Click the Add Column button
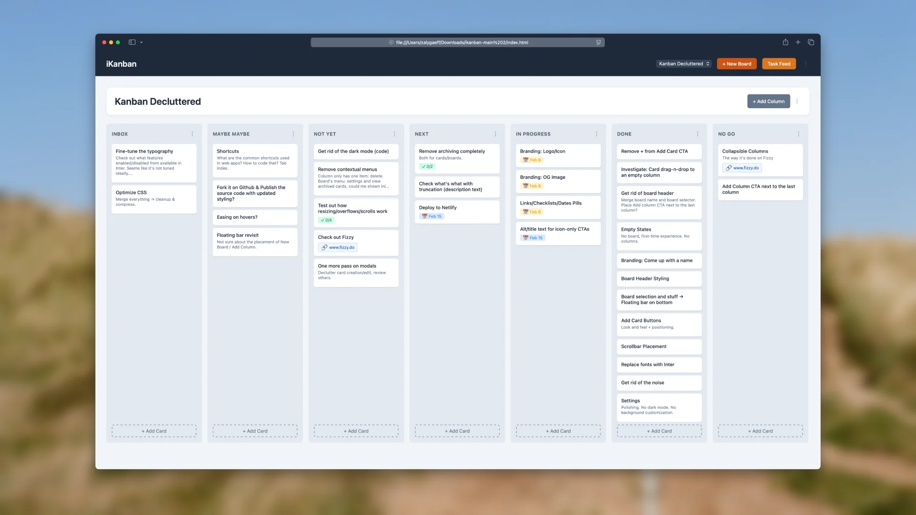916x515 pixels. [x=769, y=101]
